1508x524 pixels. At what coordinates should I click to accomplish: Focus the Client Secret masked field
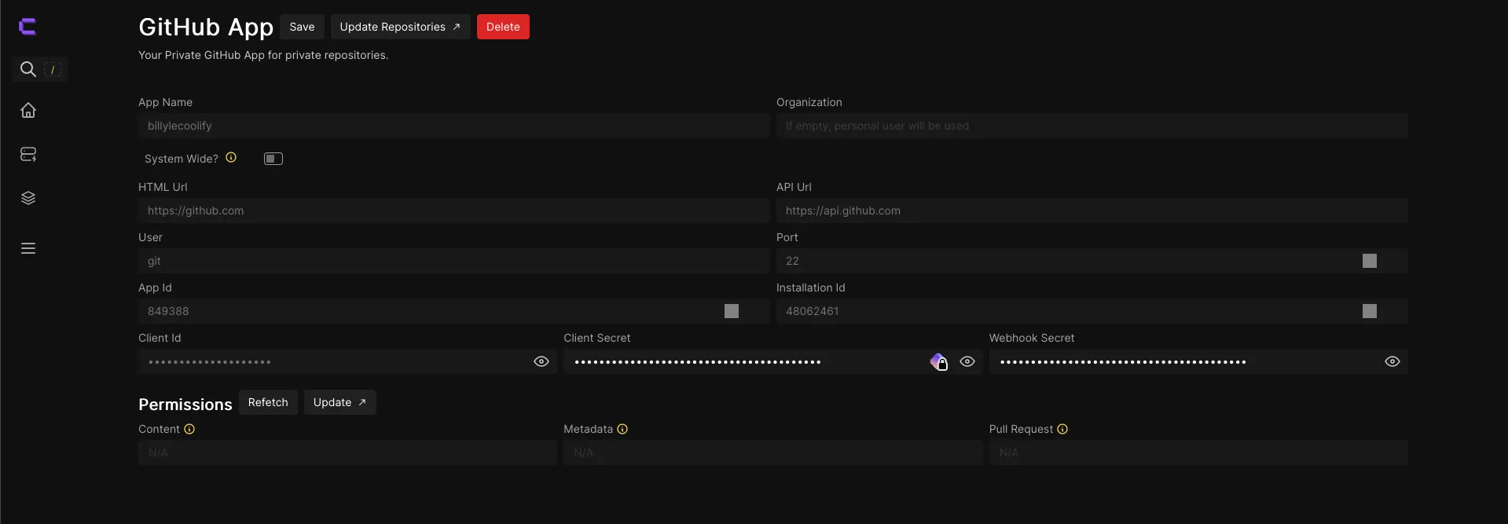[772, 361]
